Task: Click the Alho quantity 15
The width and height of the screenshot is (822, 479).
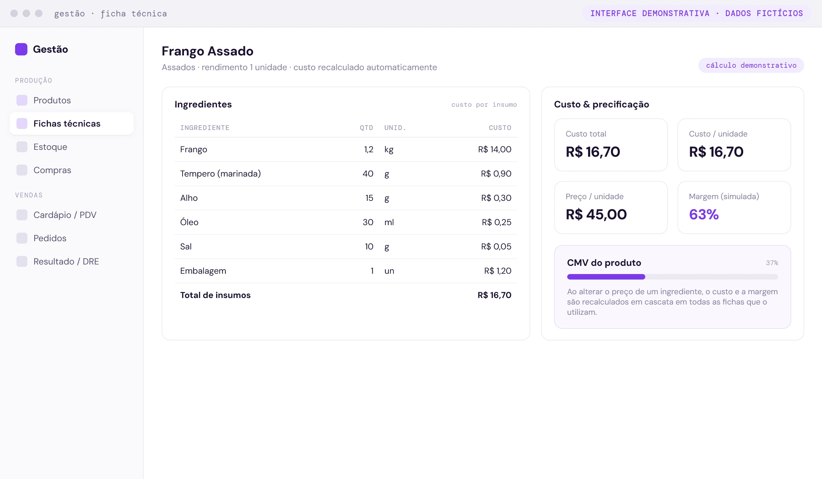Action: click(369, 198)
